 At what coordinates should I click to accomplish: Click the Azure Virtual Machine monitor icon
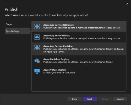(x=37, y=71)
